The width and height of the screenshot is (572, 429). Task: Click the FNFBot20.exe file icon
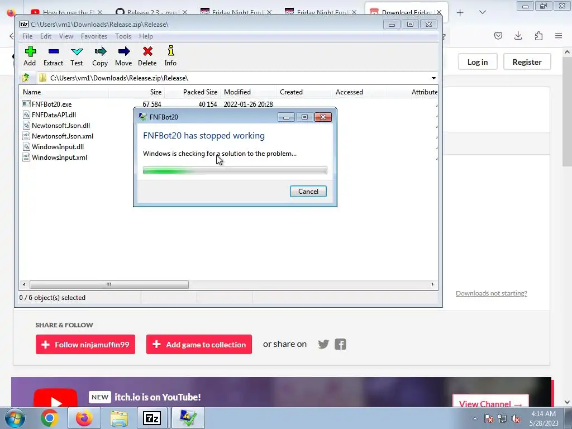pyautogui.click(x=26, y=104)
